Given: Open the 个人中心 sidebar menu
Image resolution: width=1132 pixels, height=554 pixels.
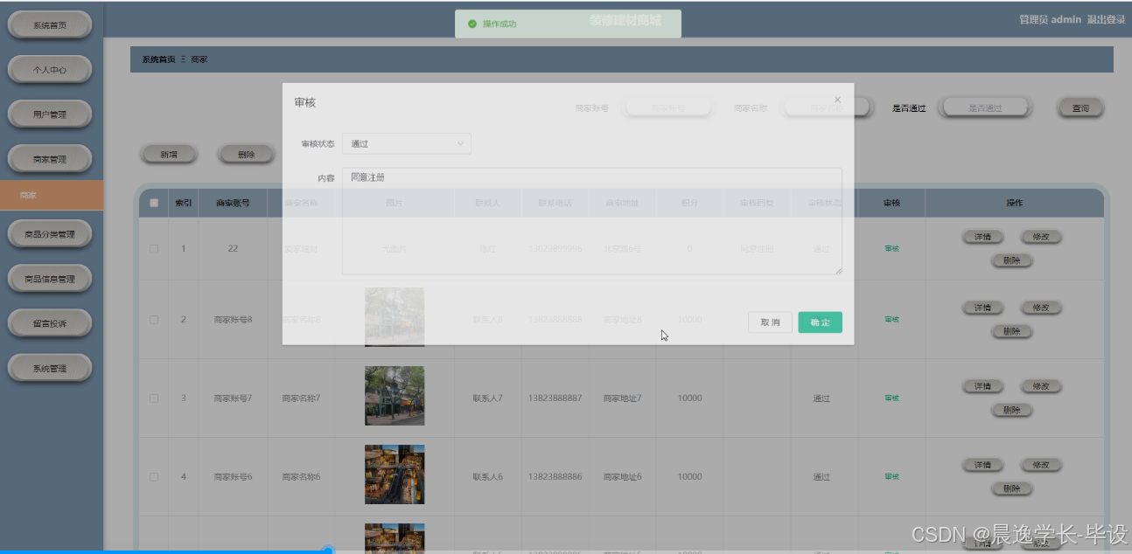Looking at the screenshot, I should coord(50,70).
